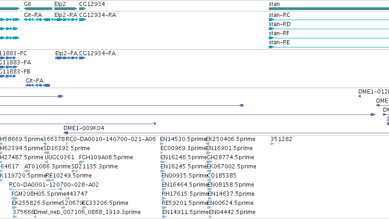Click the 351282 feature arrow
Viewport: 389px width, 219px height.
(x=272, y=144)
